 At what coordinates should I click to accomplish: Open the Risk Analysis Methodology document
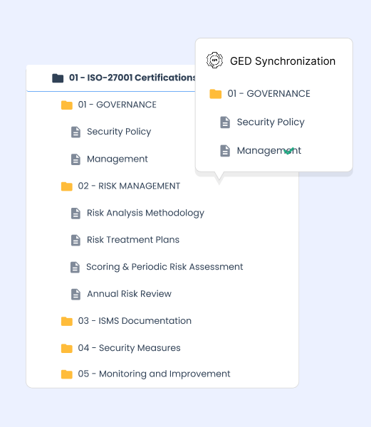coord(145,213)
